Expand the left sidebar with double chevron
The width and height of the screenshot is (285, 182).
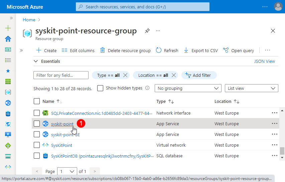point(11,18)
